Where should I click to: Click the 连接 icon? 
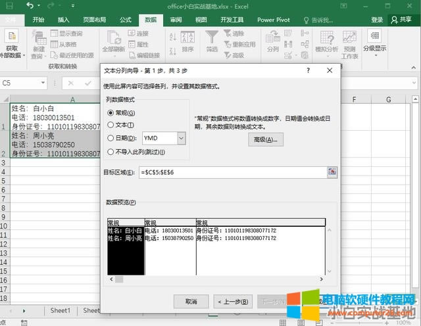point(132,34)
